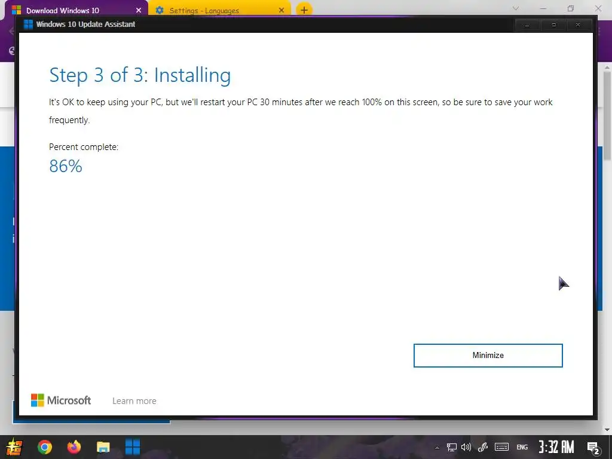Close the Settings - Languages tab

[281, 11]
